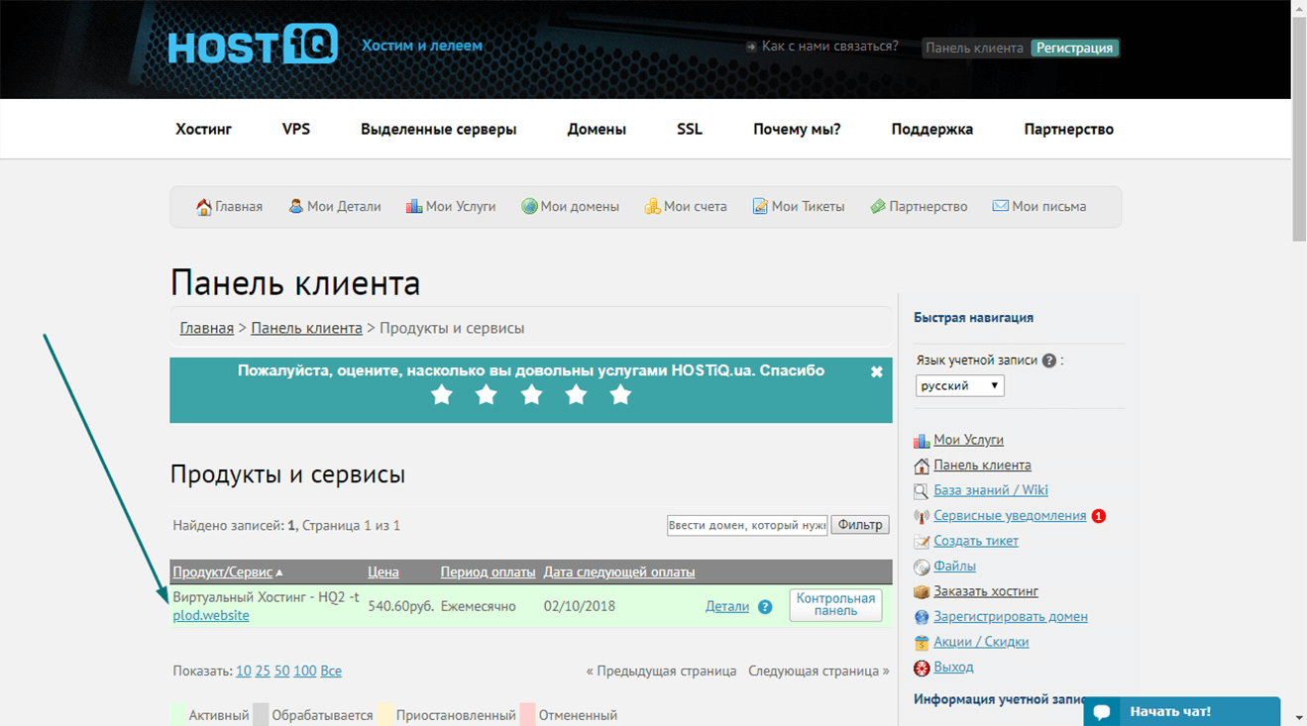
Task: Sort the table by Продукт/Сервис column
Action: click(x=223, y=571)
